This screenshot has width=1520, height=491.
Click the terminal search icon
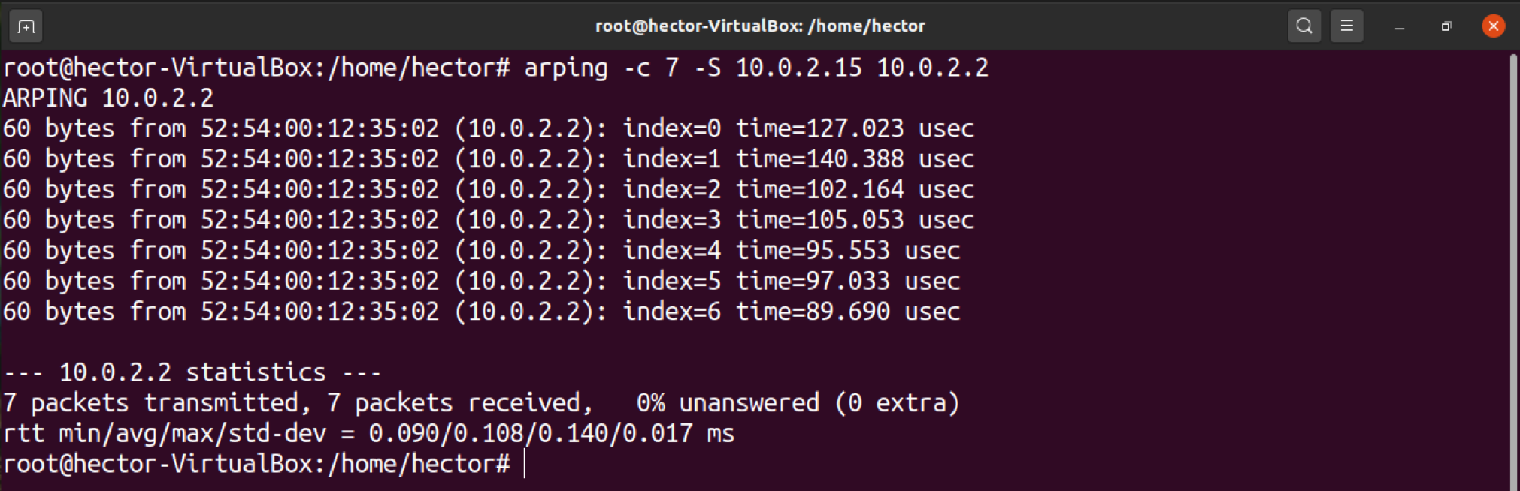(1304, 26)
